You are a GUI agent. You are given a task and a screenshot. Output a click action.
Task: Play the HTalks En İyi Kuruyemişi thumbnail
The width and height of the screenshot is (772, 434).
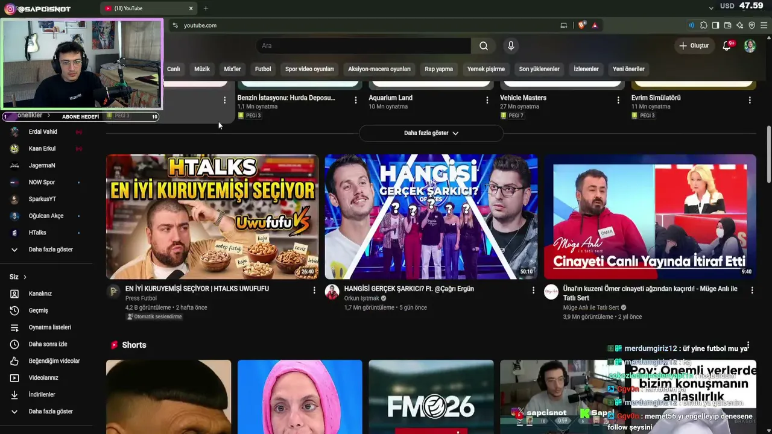pyautogui.click(x=212, y=217)
